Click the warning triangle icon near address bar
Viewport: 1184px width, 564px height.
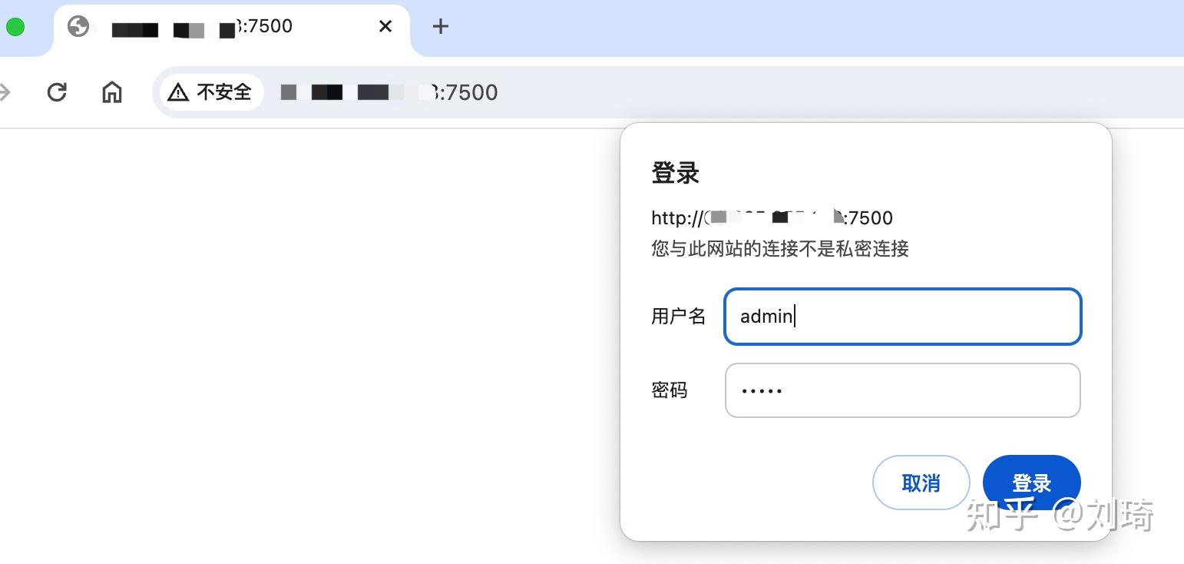177,92
